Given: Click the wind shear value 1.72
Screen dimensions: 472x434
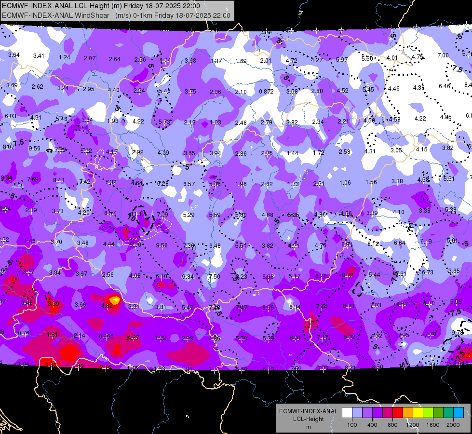Looking at the screenshot, I should tap(319, 153).
